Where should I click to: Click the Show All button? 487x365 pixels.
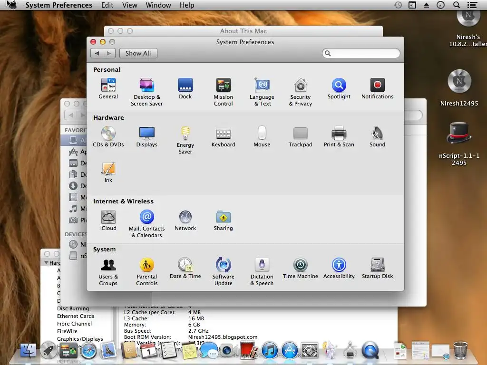138,53
